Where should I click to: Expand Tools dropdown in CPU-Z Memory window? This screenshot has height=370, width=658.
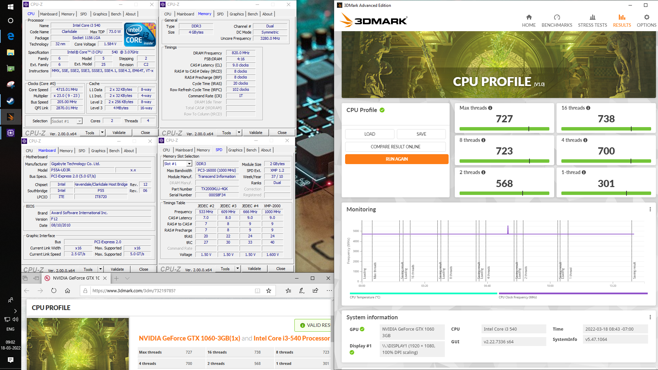(239, 133)
